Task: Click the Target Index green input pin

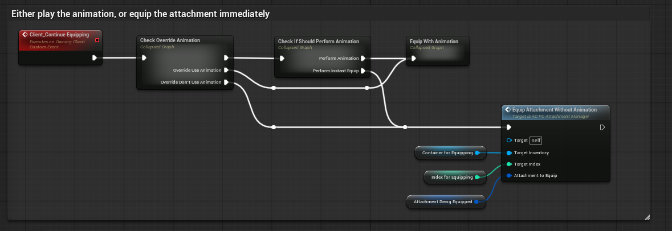Action: [x=508, y=164]
